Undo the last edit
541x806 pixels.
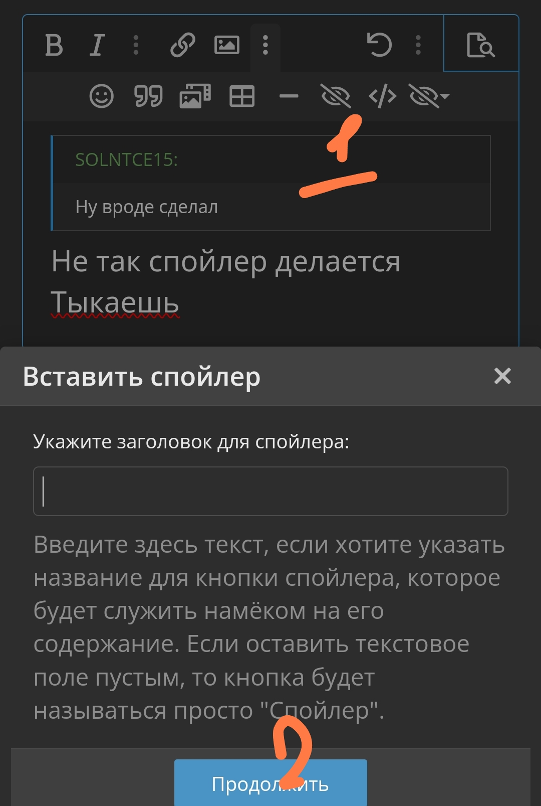tap(379, 45)
